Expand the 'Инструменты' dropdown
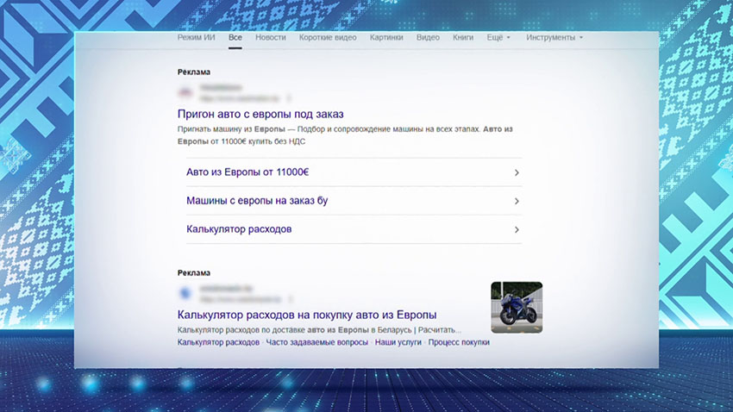Screen dimensions: 733x412 point(554,38)
